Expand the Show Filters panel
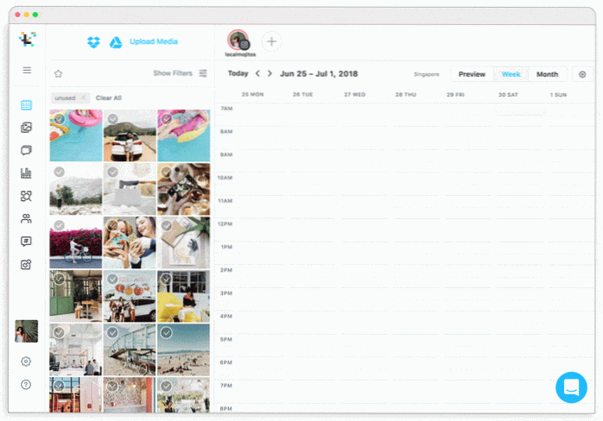This screenshot has height=421, width=603. [x=180, y=73]
